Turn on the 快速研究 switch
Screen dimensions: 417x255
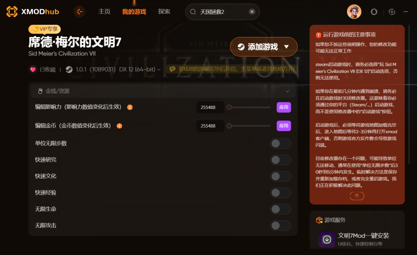(281, 160)
